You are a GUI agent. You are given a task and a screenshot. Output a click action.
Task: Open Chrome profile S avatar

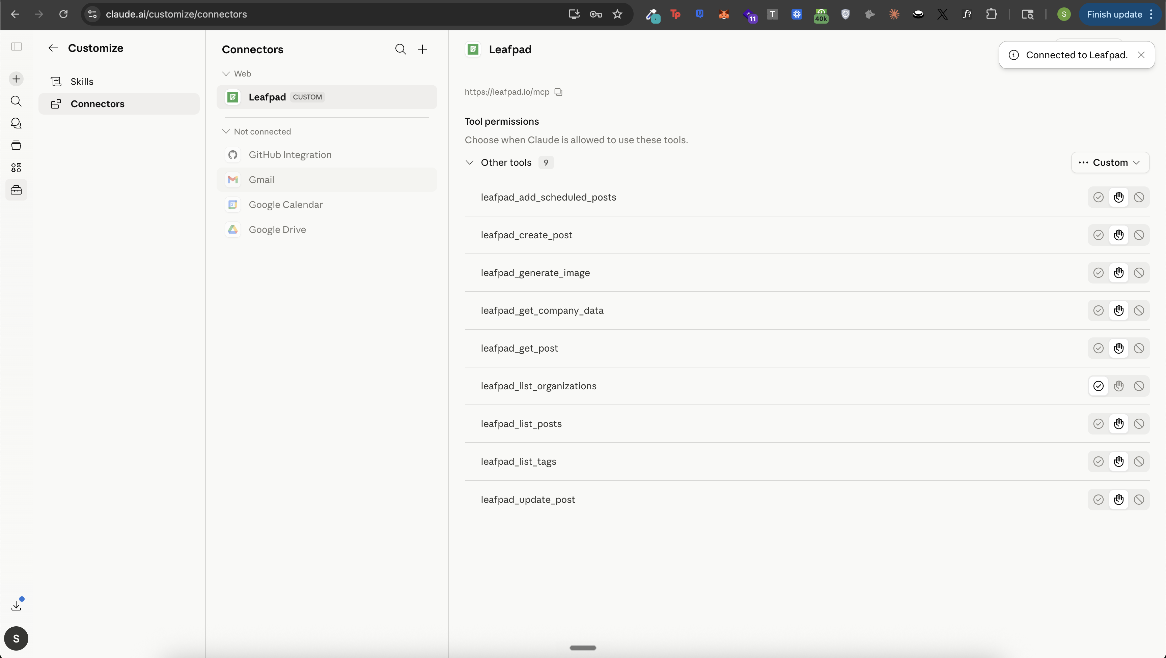[1064, 14]
